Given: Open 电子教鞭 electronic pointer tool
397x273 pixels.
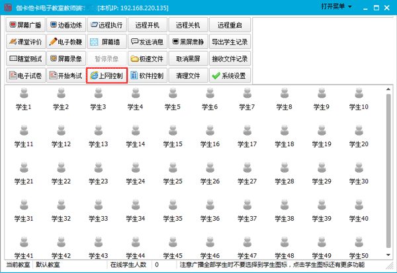Looking at the screenshot, I should [x=66, y=42].
